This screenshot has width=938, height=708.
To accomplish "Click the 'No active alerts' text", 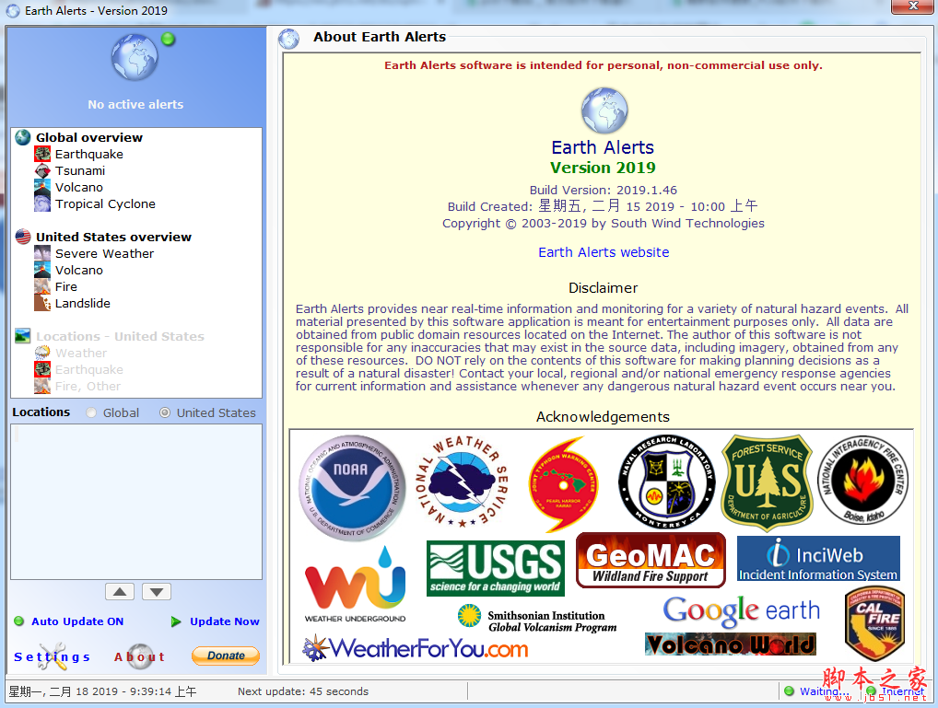I will pos(135,104).
